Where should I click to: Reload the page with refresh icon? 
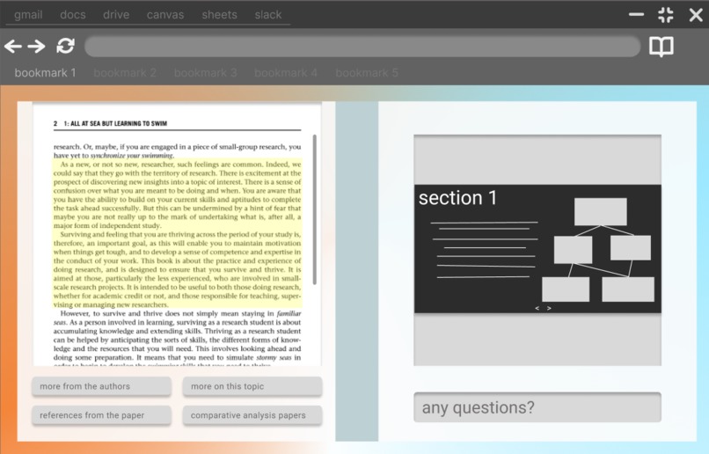[x=66, y=46]
